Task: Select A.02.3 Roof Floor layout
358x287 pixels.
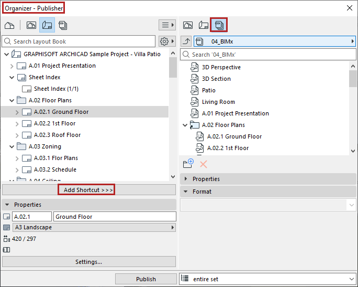Action: pos(57,135)
